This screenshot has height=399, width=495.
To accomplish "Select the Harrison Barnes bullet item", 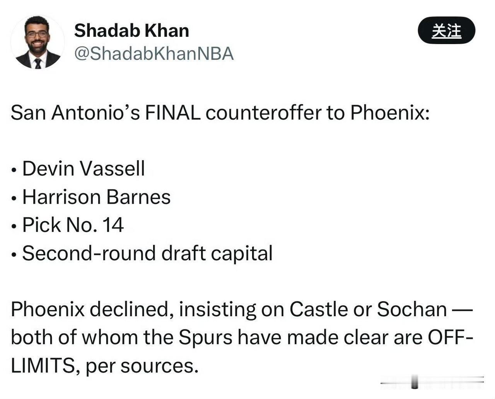I will (96, 197).
